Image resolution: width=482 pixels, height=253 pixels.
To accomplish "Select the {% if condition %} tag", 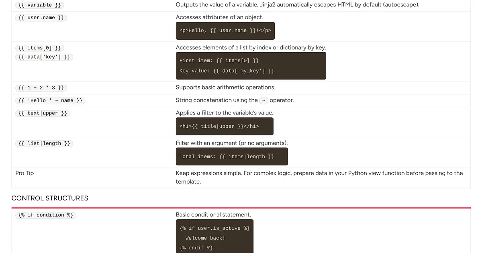I will (x=46, y=215).
